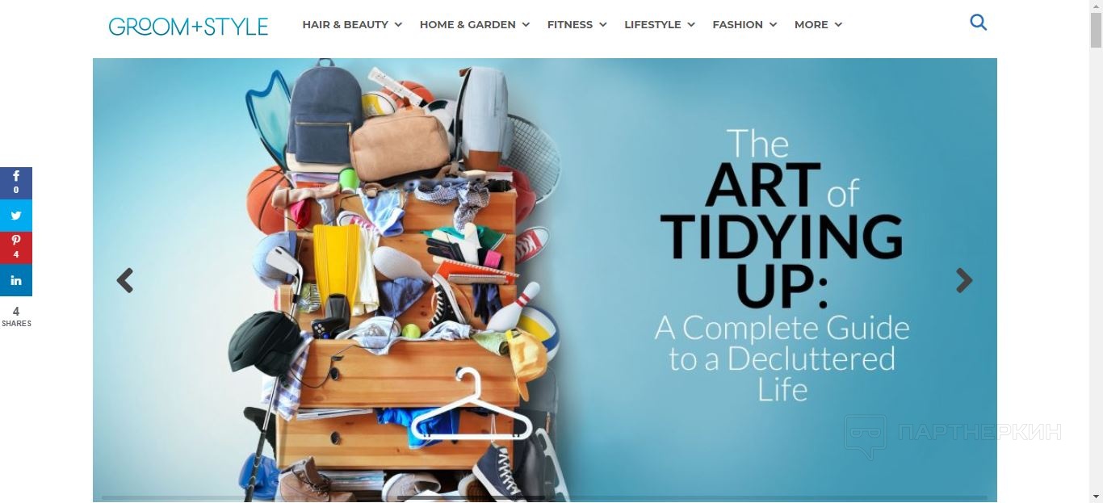The width and height of the screenshot is (1103, 503).
Task: Share the page on LinkedIn
Action: [16, 280]
